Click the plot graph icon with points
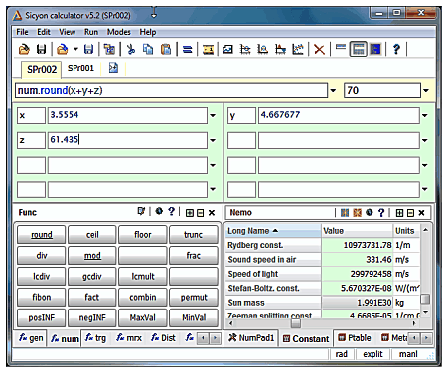Screen dimensions: 447x372 coord(298,50)
